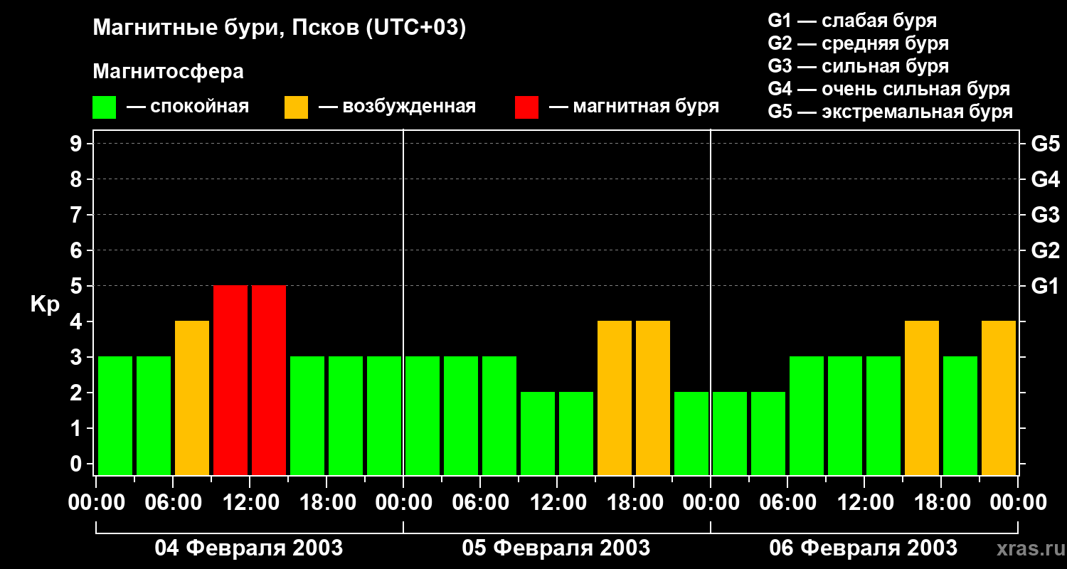Select the 'G2 — средняя буря' description line
The width and height of the screenshot is (1067, 569).
click(x=859, y=43)
